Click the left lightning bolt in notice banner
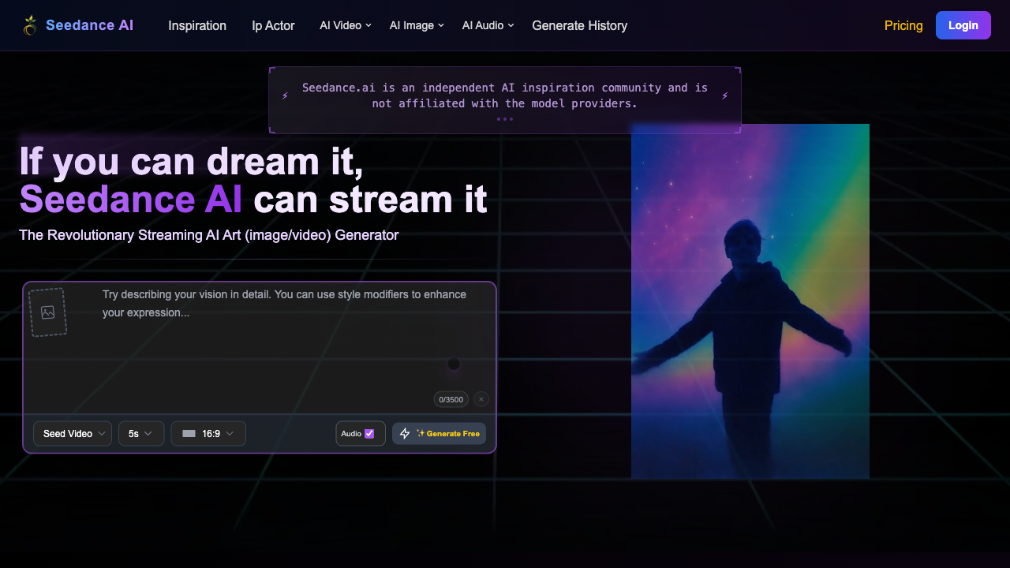The height and width of the screenshot is (568, 1010). coord(285,96)
